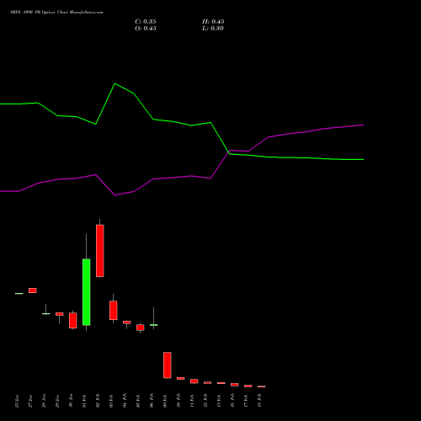Click the red candle for 03 Feb
The width and height of the screenshot is (421, 421).
click(114, 310)
